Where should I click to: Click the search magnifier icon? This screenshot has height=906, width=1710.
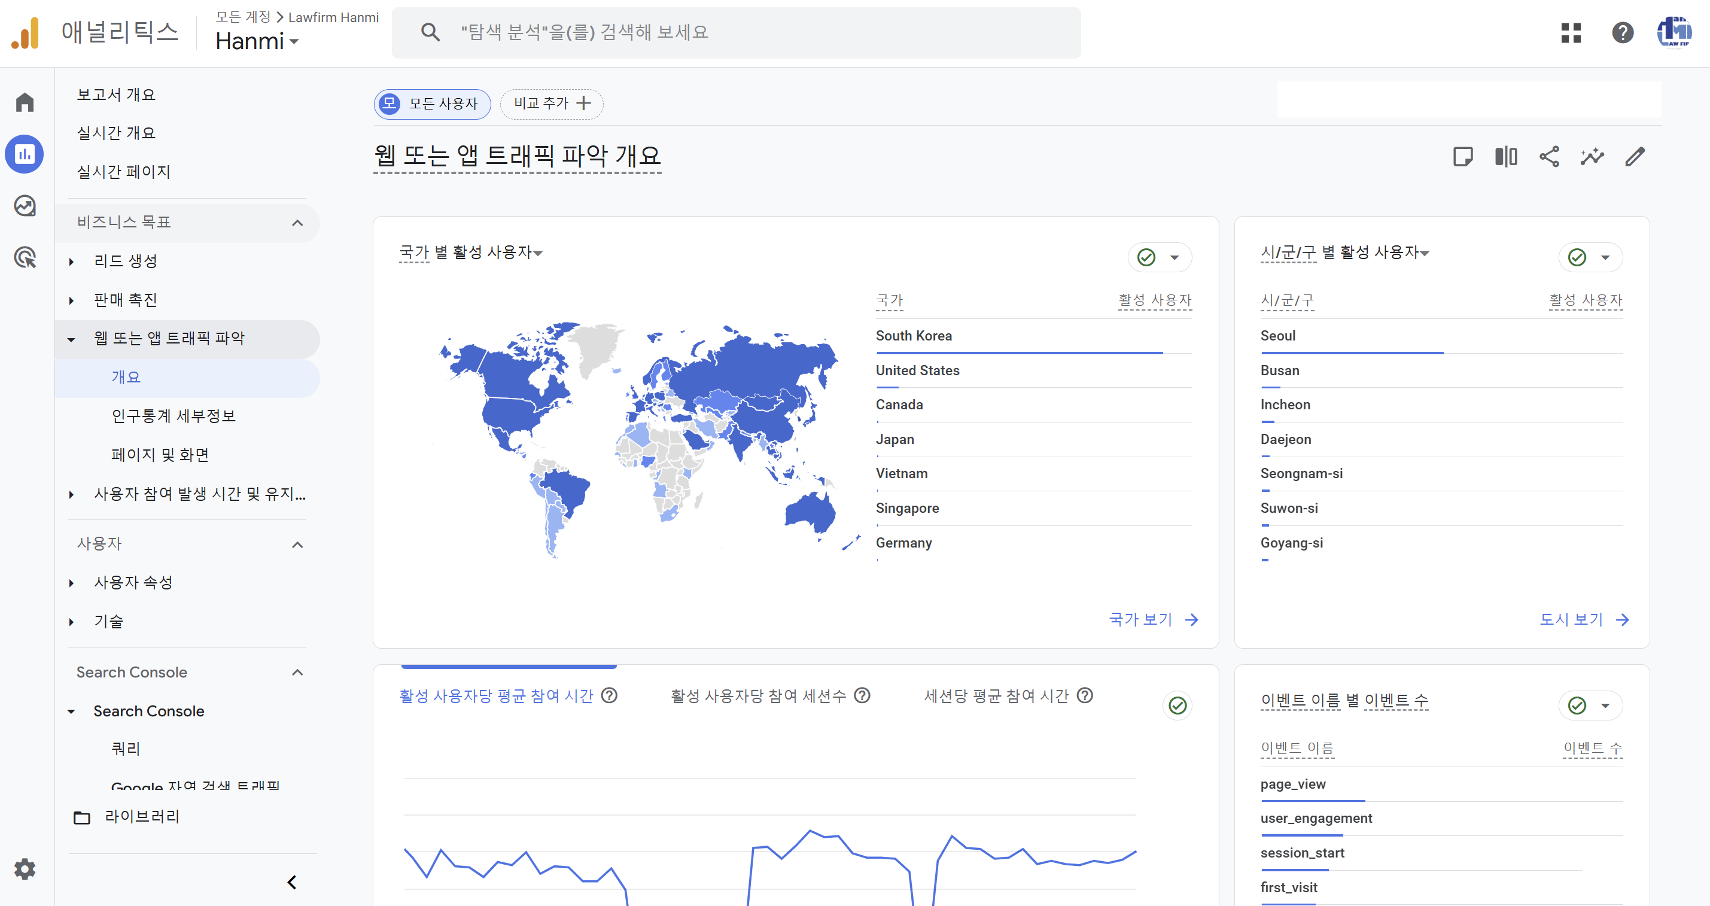(x=430, y=32)
